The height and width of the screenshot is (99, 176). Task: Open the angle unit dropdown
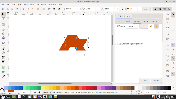click(x=144, y=26)
